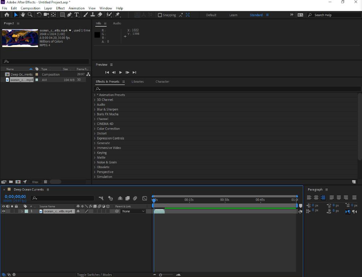Expand layer 1 properties in the timeline

click(x=22, y=211)
